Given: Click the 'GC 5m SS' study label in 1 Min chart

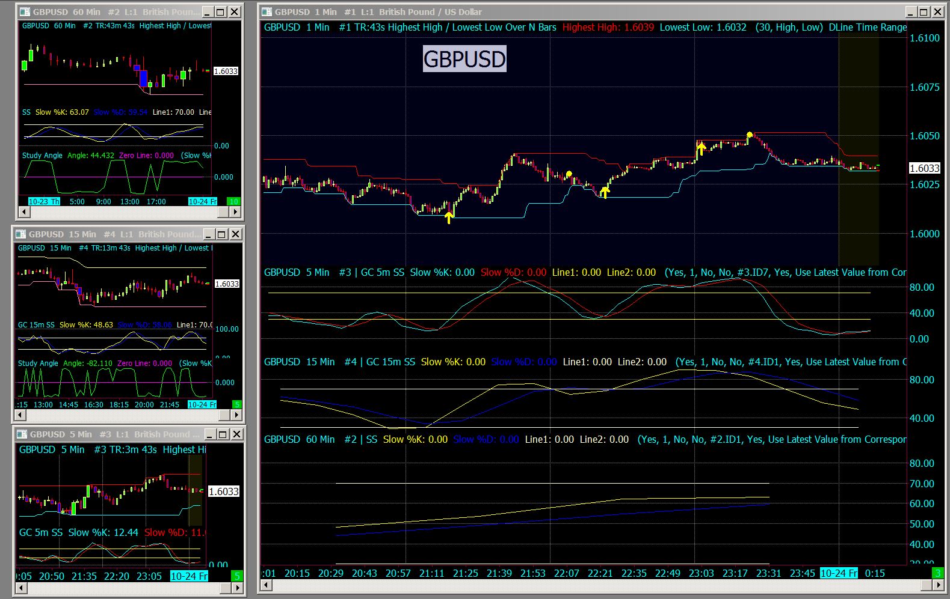Looking at the screenshot, I should [383, 273].
